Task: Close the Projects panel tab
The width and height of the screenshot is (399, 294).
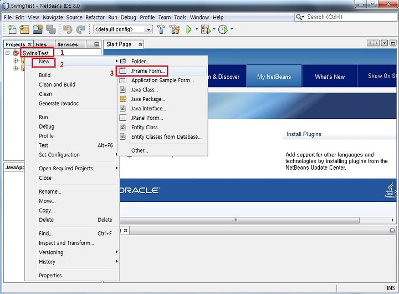Action: click(x=30, y=44)
